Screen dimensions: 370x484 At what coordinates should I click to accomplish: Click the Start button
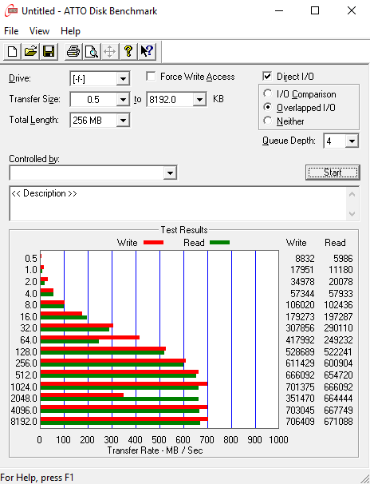(x=333, y=173)
